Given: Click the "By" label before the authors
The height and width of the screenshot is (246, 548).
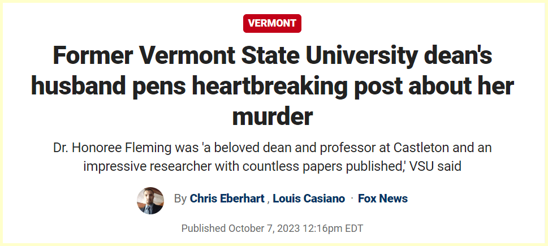Looking at the screenshot, I should [180, 198].
